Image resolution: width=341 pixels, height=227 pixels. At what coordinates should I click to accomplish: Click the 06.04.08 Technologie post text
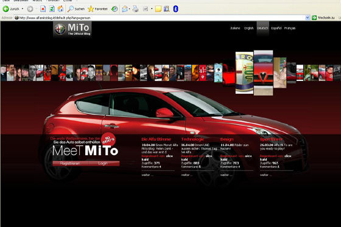tap(199, 148)
